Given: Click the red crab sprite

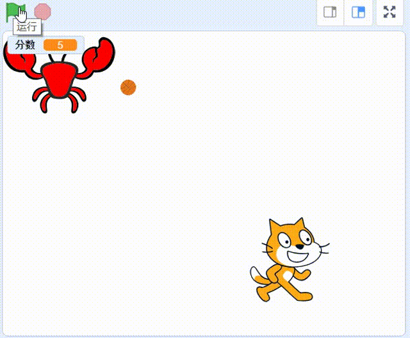Looking at the screenshot, I should (x=59, y=76).
